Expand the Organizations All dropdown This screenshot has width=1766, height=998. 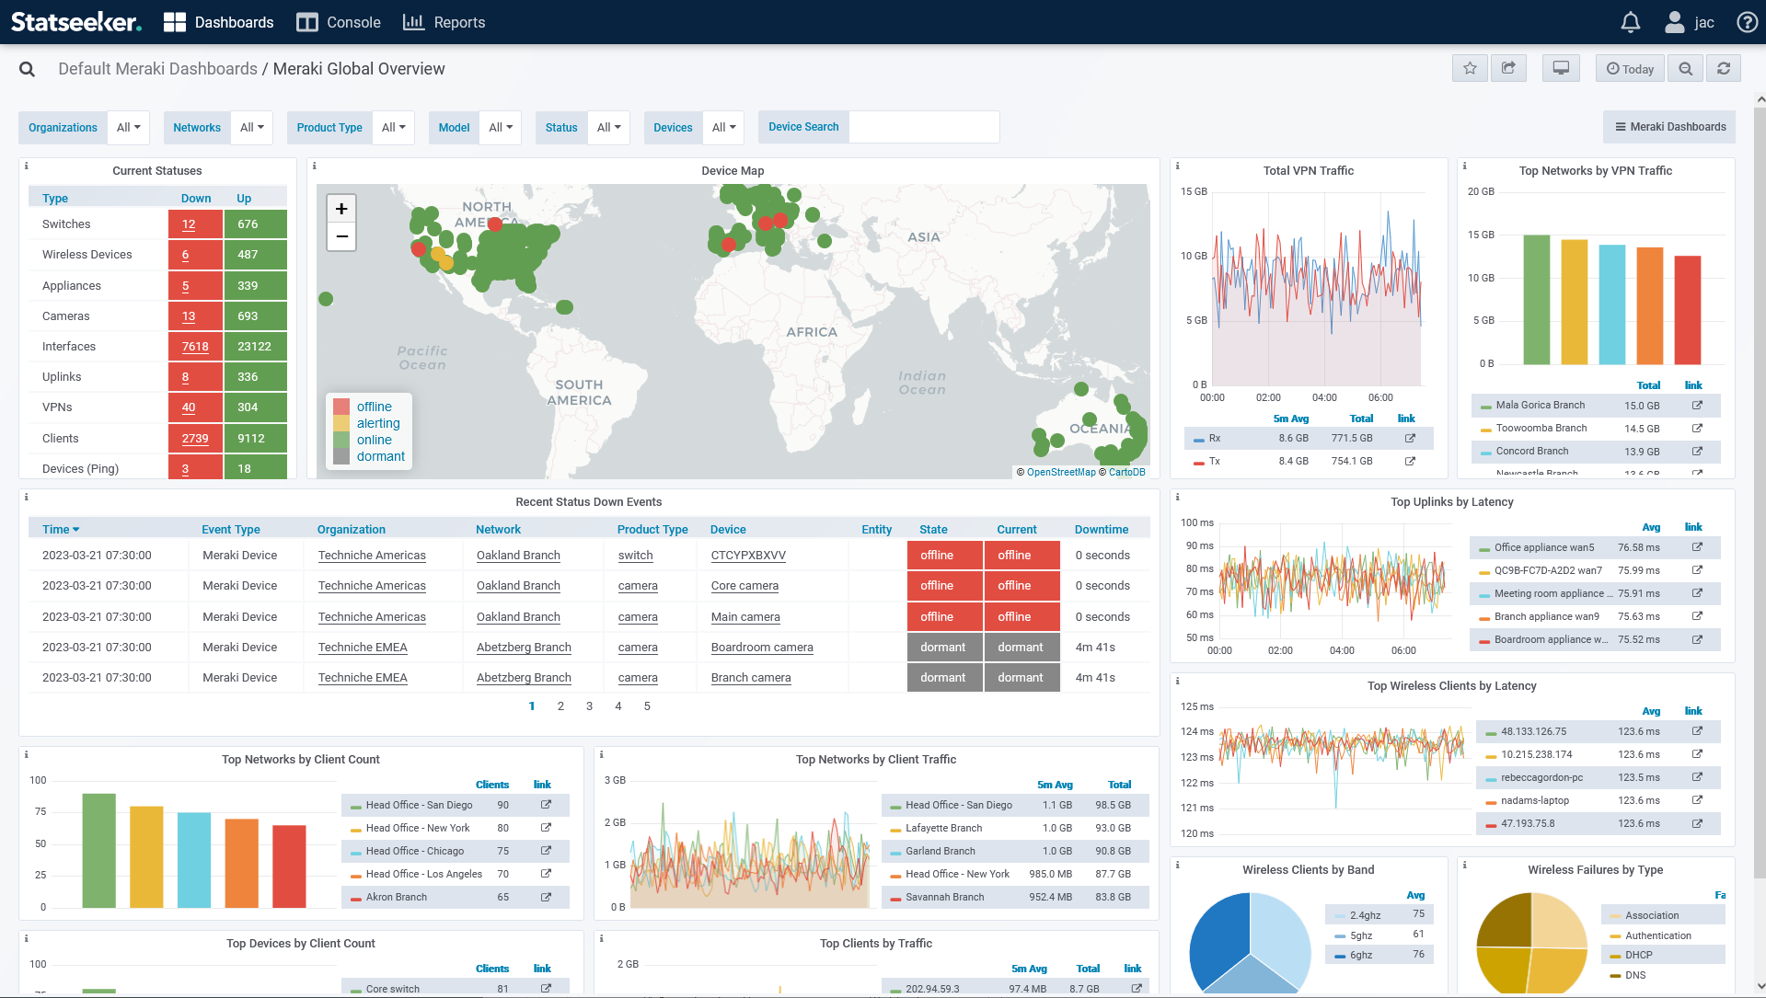[x=129, y=127]
